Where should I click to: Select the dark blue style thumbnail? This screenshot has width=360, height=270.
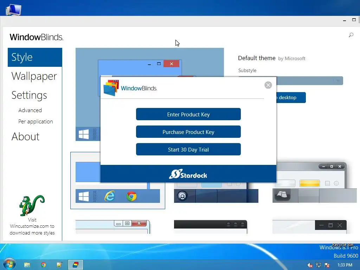coord(216,193)
